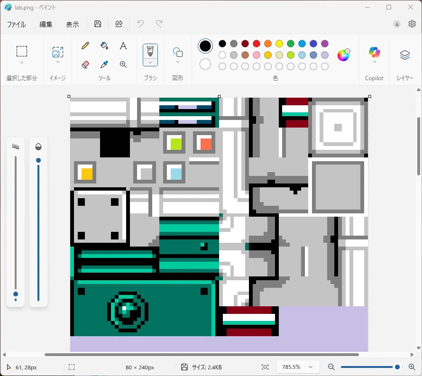The width and height of the screenshot is (422, 376).
Task: Click the brush size slider handle
Action: click(16, 294)
